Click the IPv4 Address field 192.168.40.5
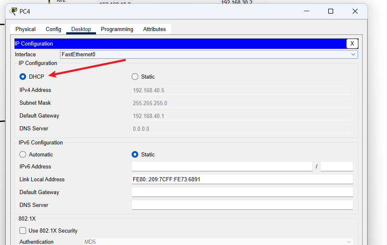The height and width of the screenshot is (245, 387). [243, 90]
